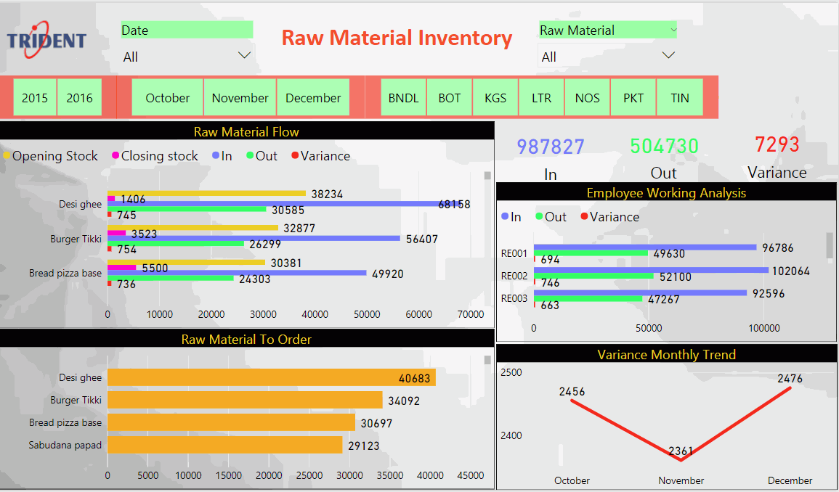The image size is (839, 492).
Task: Expand the Date dropdown
Action: coord(244,56)
